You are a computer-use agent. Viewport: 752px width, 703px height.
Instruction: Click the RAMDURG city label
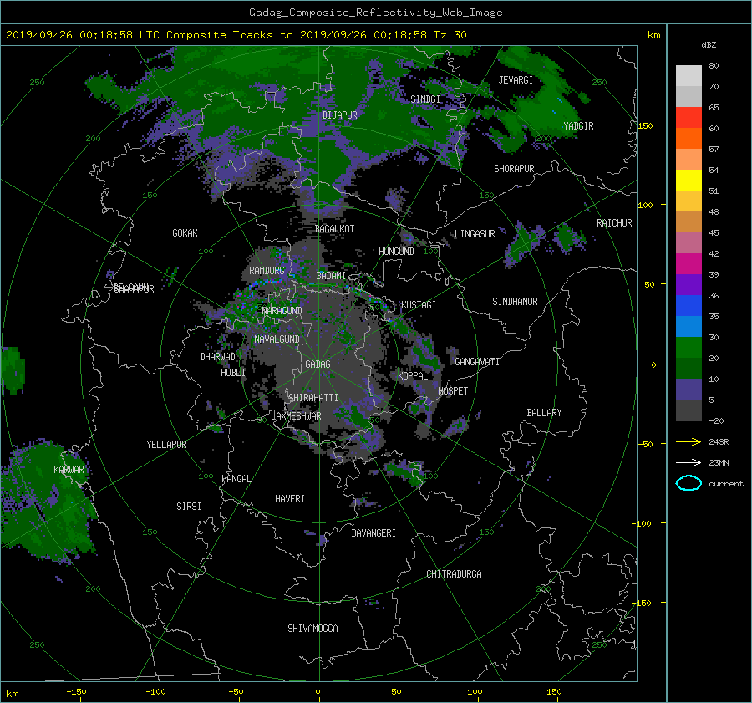pyautogui.click(x=267, y=271)
